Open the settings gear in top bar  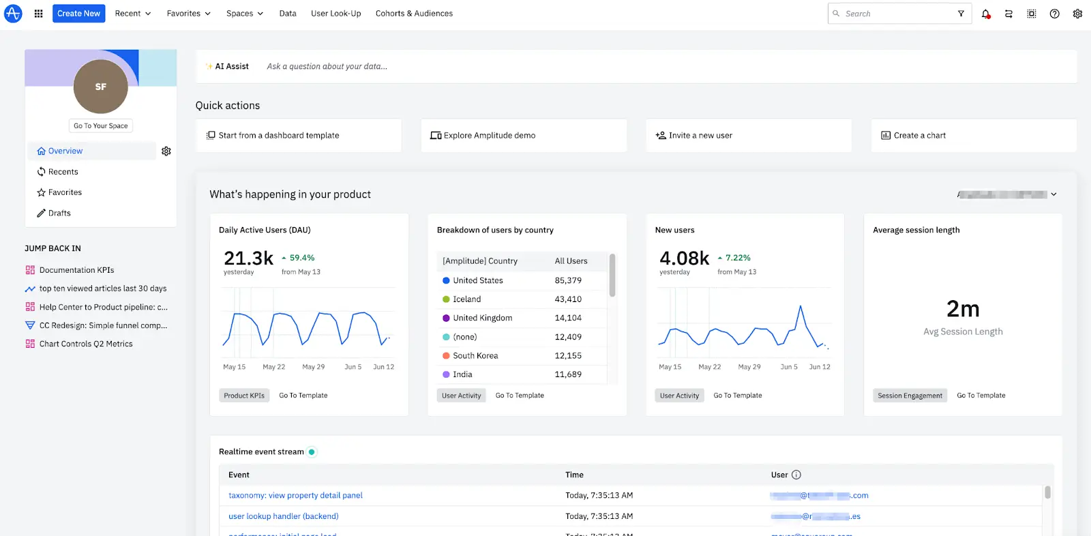click(1077, 14)
